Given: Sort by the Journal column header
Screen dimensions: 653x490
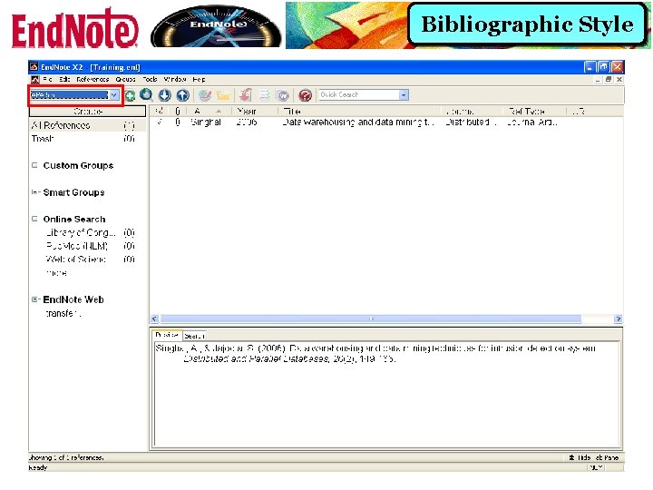Looking at the screenshot, I should (472, 112).
